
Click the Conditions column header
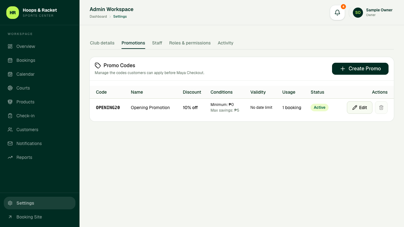click(222, 92)
